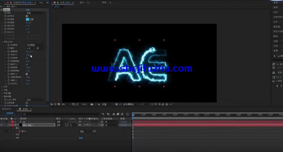This screenshot has width=283, height=152.
Task: Click the value right below the glow color swatch
Action: pyautogui.click(x=28, y=23)
